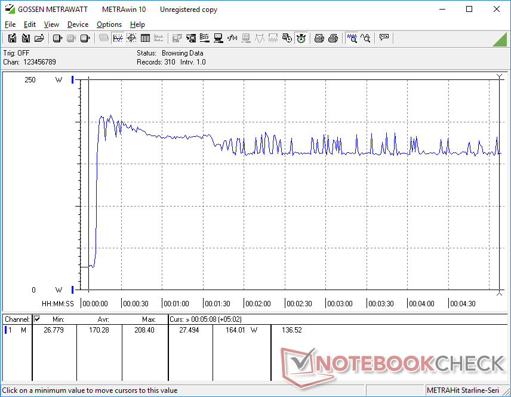Click the disk-with-sliders settings icon

point(190,38)
